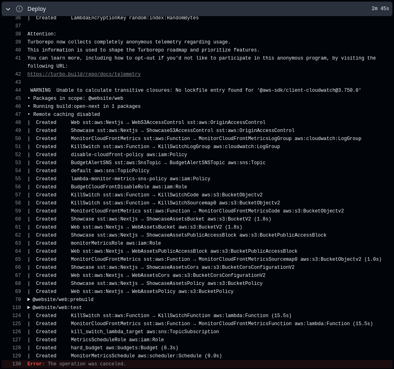Click line number 130 of the error
The image size is (394, 369).
(17, 364)
